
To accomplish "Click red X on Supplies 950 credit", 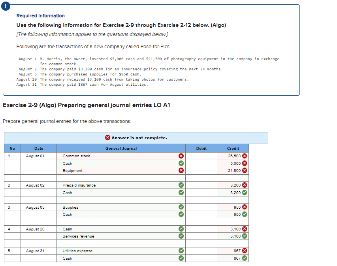I will coord(245,207).
